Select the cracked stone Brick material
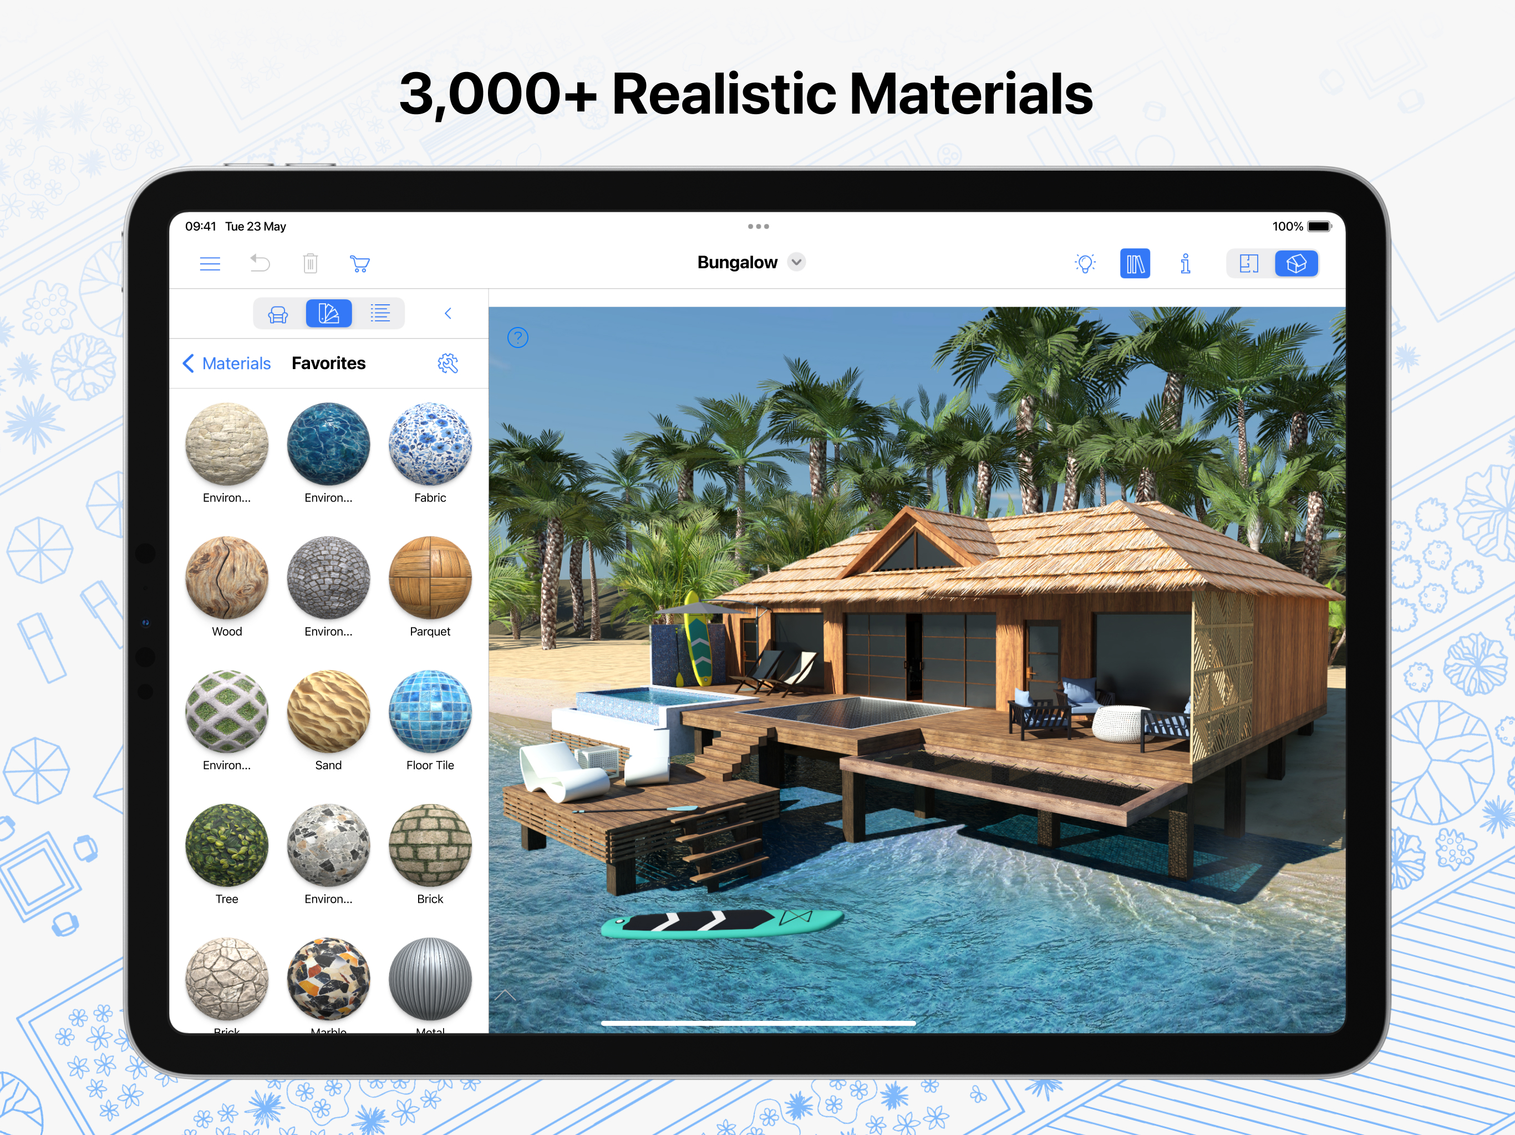The height and width of the screenshot is (1135, 1515). pos(227,979)
